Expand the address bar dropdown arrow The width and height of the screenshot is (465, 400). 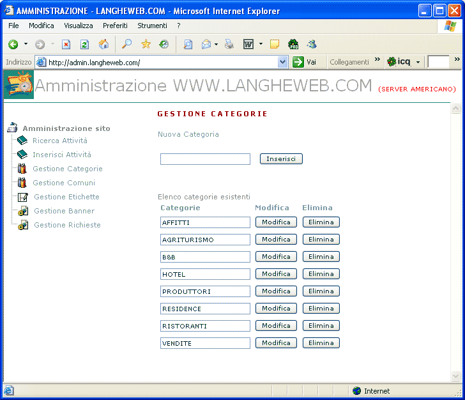(x=282, y=63)
